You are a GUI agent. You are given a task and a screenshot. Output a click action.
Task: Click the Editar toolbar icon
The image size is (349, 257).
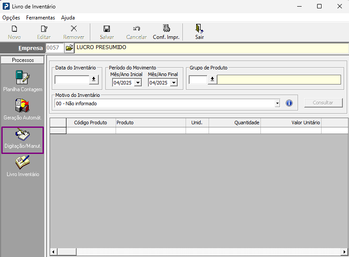[44, 29]
